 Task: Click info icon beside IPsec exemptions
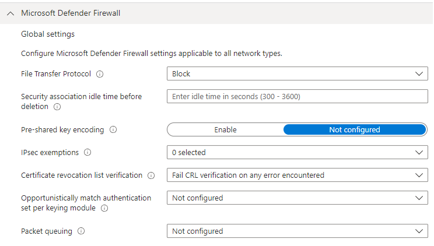coord(87,152)
